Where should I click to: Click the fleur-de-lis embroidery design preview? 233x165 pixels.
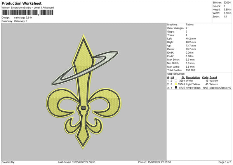pos(83,91)
